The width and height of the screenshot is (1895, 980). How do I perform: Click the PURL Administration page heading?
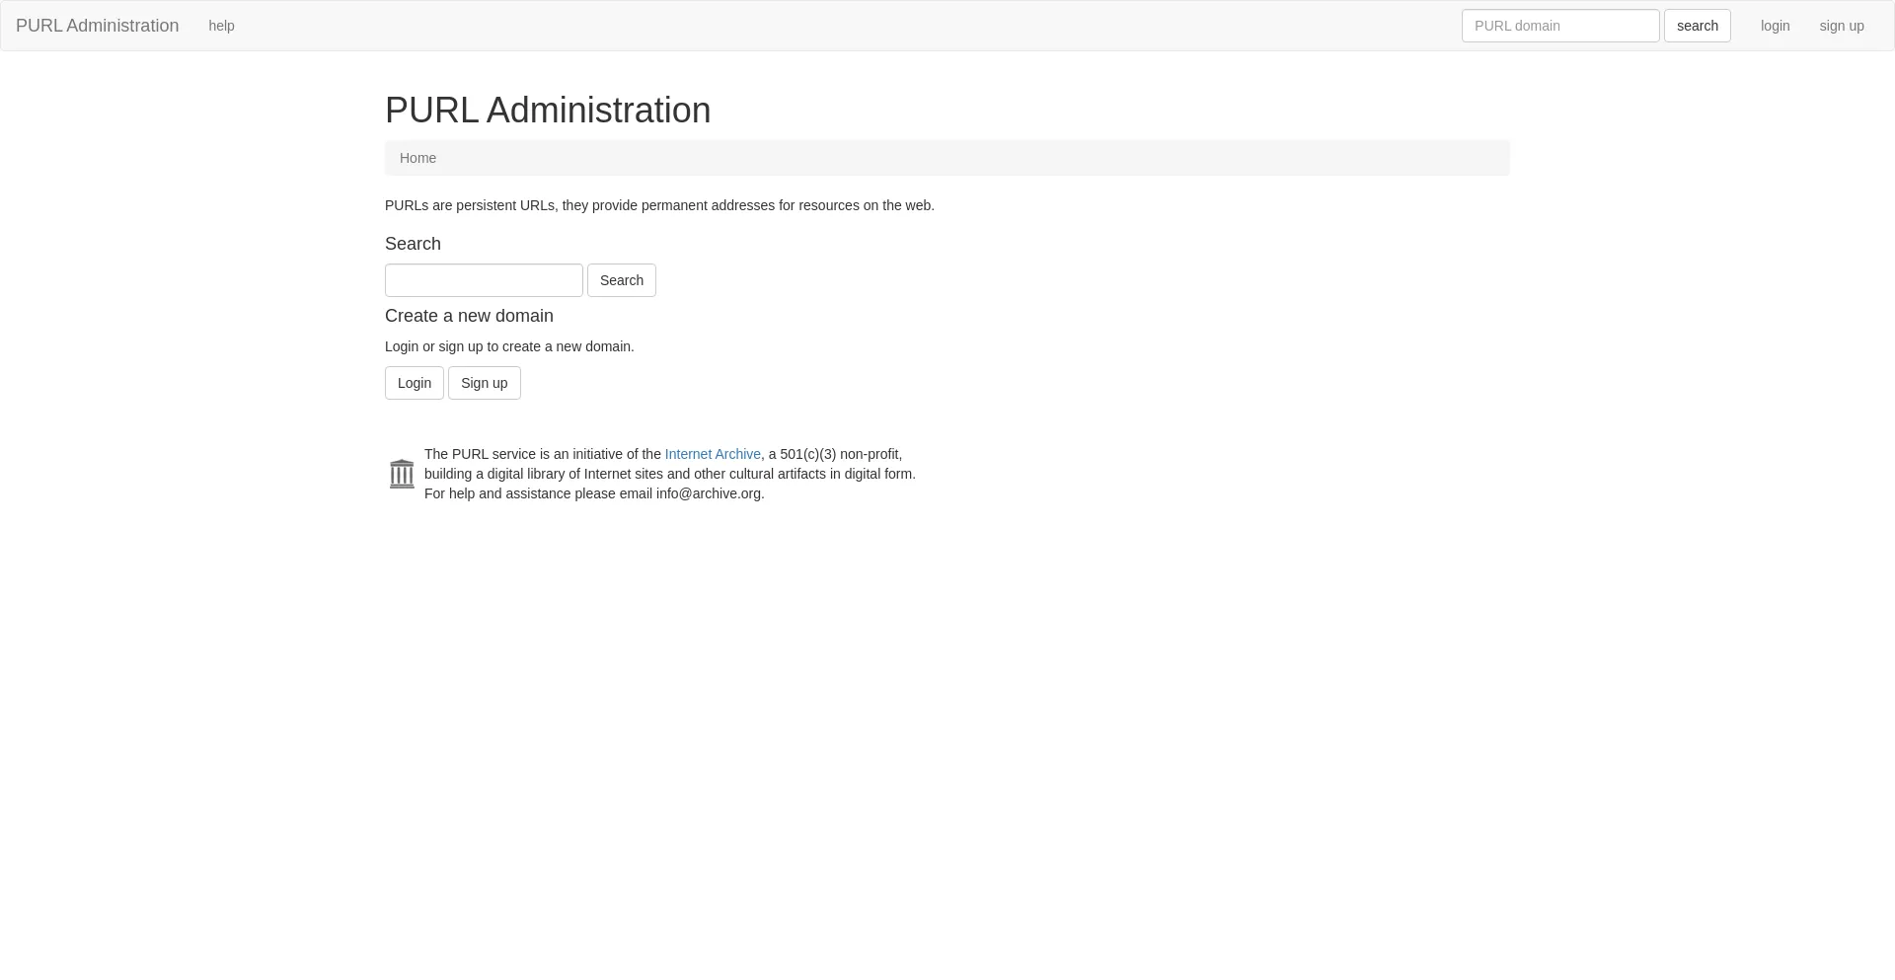click(x=548, y=111)
